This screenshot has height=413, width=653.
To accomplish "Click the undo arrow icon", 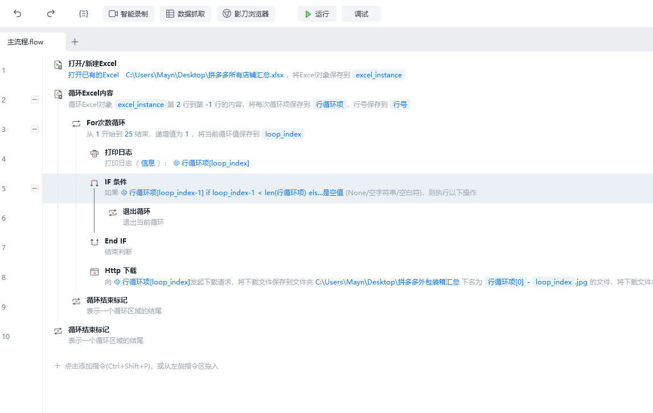I will tap(18, 14).
